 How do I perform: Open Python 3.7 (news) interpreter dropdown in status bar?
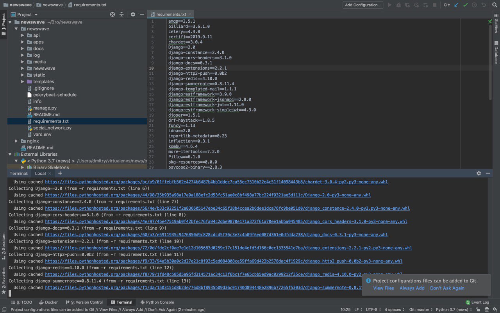coord(454,309)
